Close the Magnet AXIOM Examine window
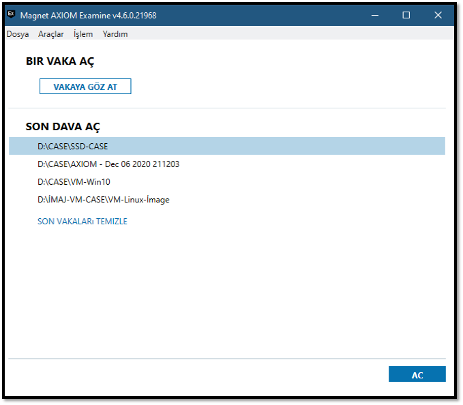Screen dimensions: 463x405 click(x=437, y=15)
